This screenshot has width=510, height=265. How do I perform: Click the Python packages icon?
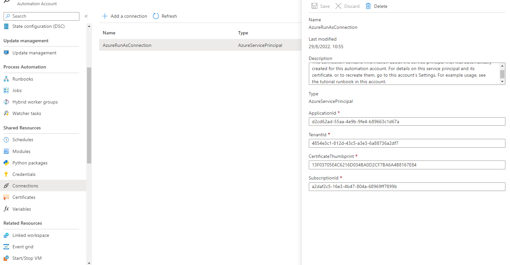pyautogui.click(x=6, y=163)
